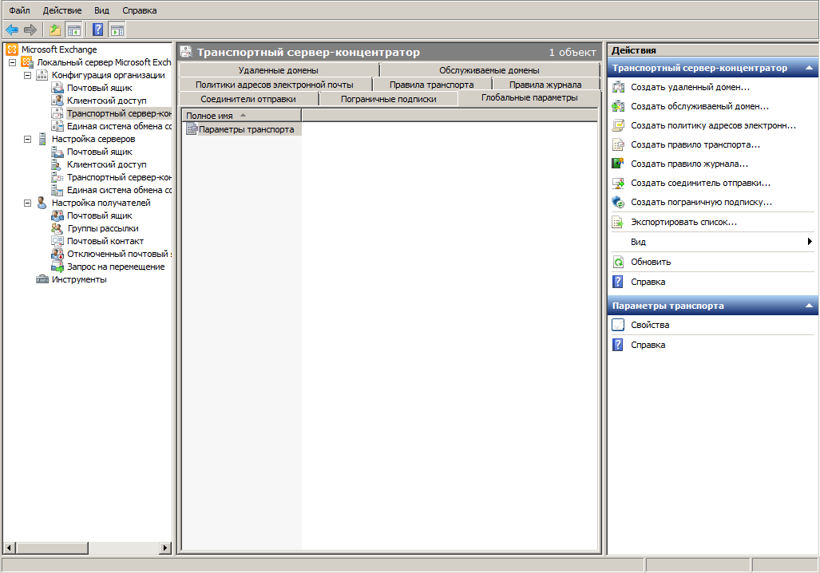The height and width of the screenshot is (573, 820).
Task: Click the Экспортировать список icon
Action: click(618, 222)
